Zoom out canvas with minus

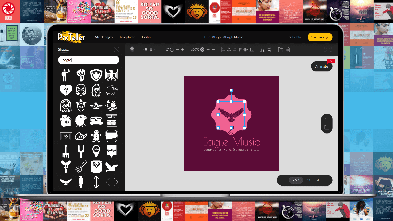click(x=284, y=180)
